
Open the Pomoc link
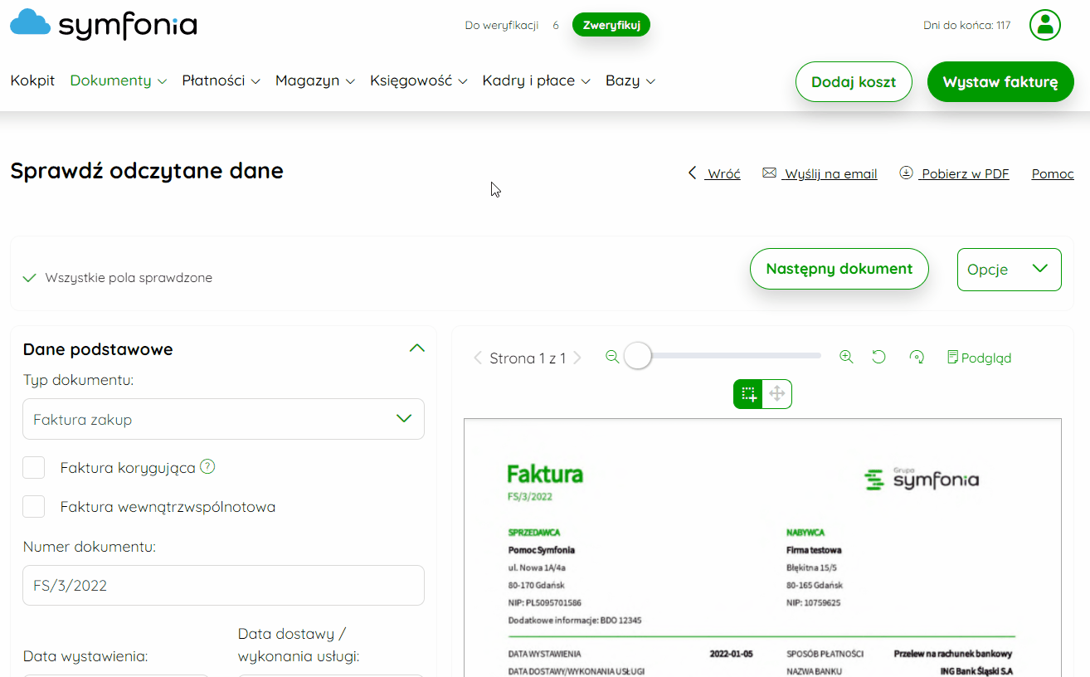click(x=1053, y=173)
